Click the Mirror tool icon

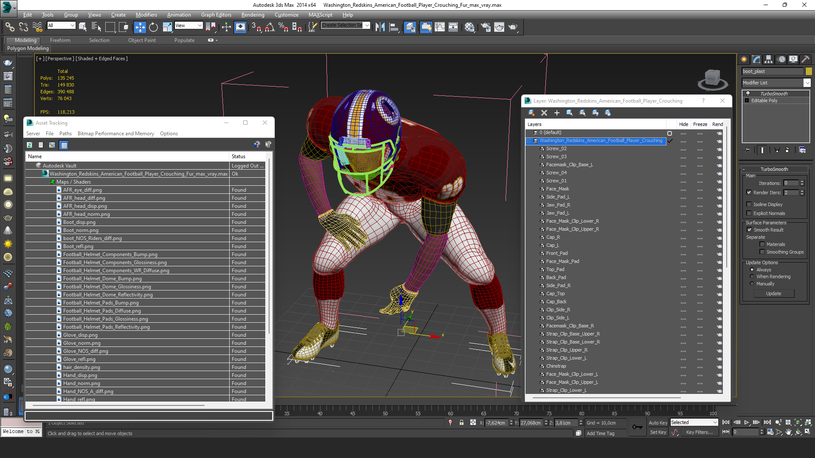pyautogui.click(x=380, y=27)
